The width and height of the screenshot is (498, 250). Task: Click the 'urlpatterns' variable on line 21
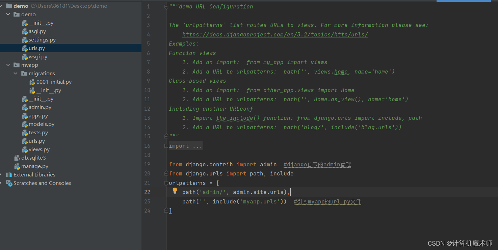coord(187,183)
